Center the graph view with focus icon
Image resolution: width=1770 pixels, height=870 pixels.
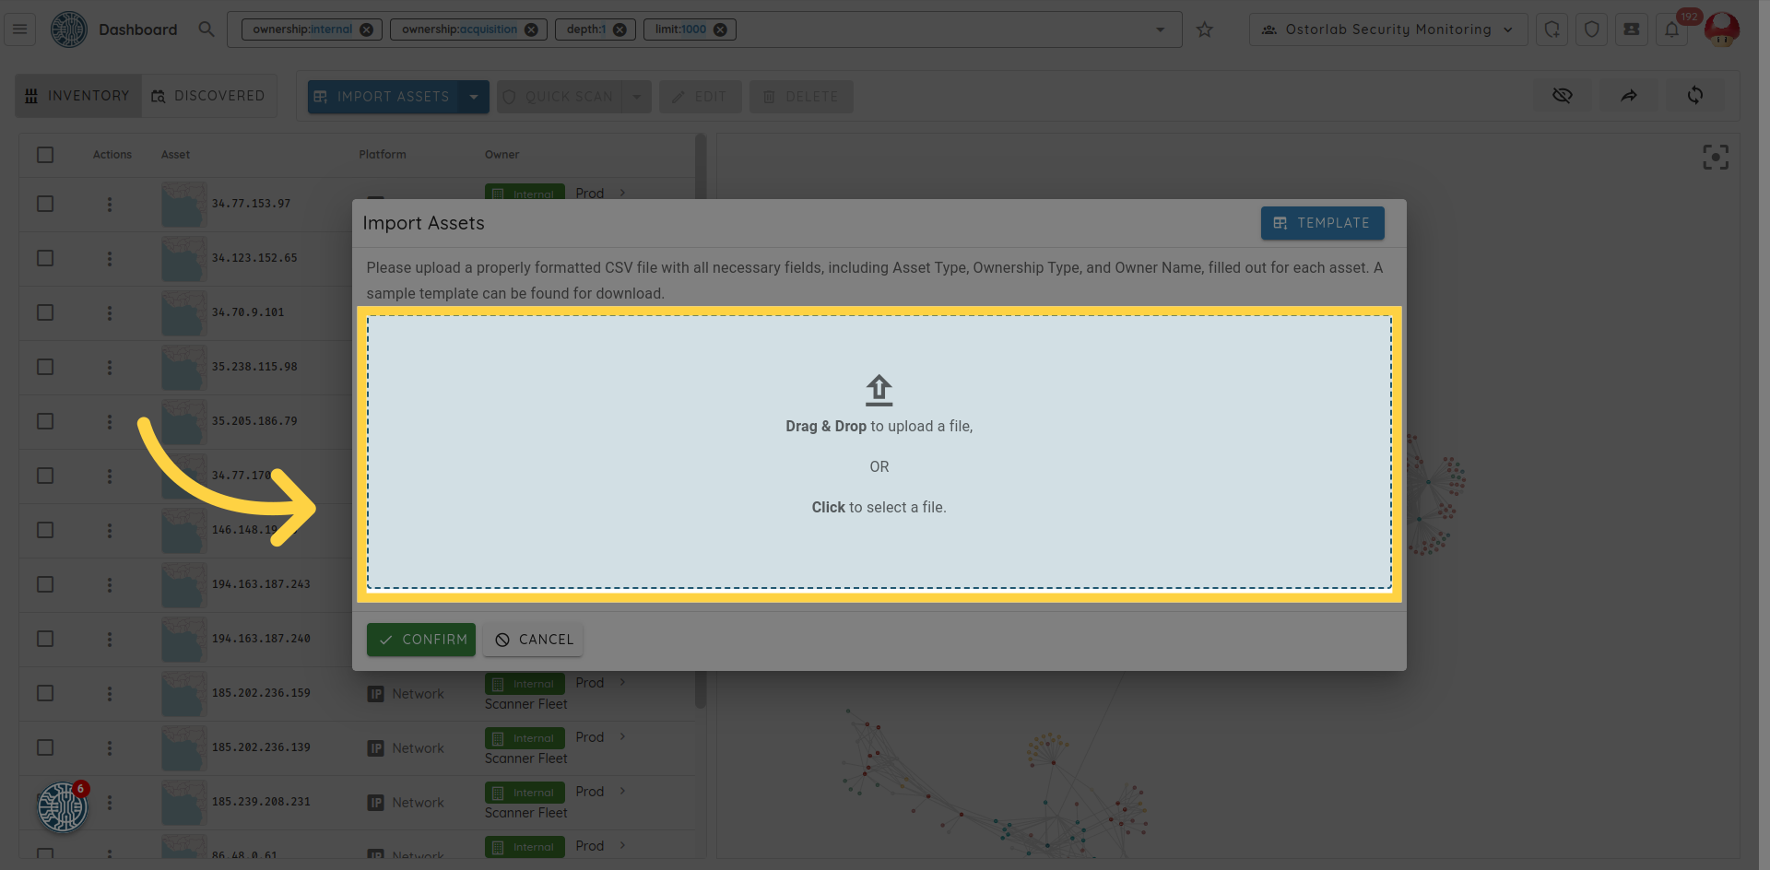(x=1715, y=158)
